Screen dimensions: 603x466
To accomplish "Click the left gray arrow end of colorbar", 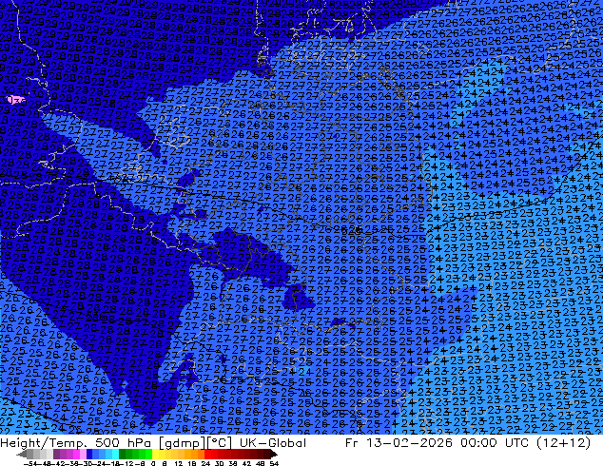I will [22, 454].
